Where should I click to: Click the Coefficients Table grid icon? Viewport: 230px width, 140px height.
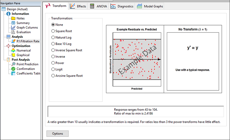(13, 73)
